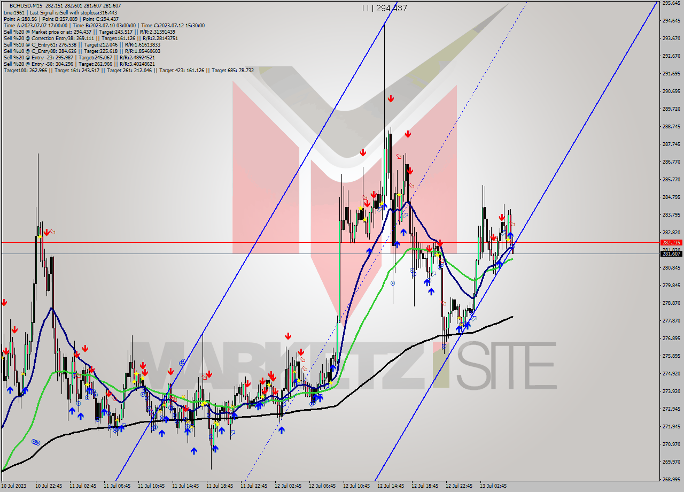This screenshot has width=684, height=492.
Task: Click the 268.995 price axis label
Action: click(x=672, y=480)
